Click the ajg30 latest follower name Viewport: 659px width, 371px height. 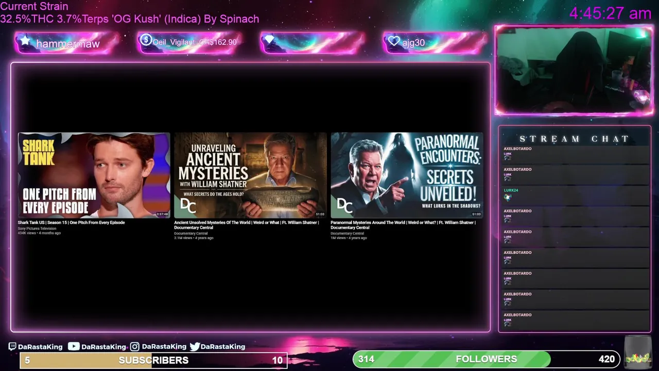413,43
